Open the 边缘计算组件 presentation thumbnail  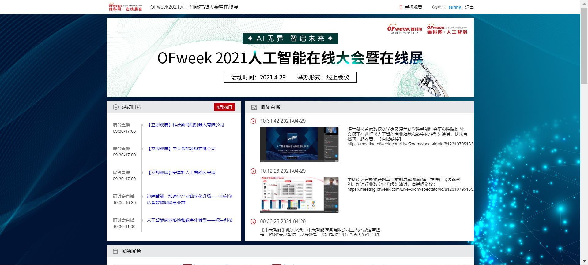(300, 195)
